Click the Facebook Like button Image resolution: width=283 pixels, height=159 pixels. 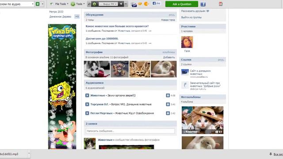[x=156, y=4]
